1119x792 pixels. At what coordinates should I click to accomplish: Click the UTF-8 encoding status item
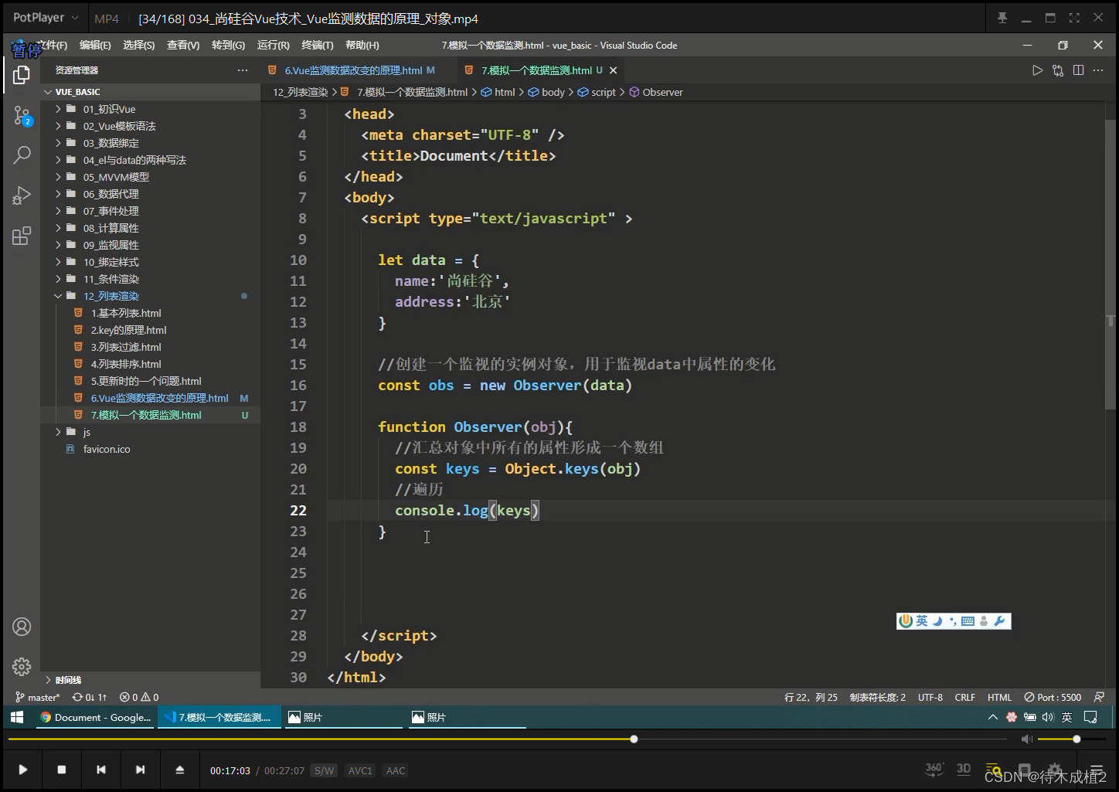pyautogui.click(x=930, y=697)
